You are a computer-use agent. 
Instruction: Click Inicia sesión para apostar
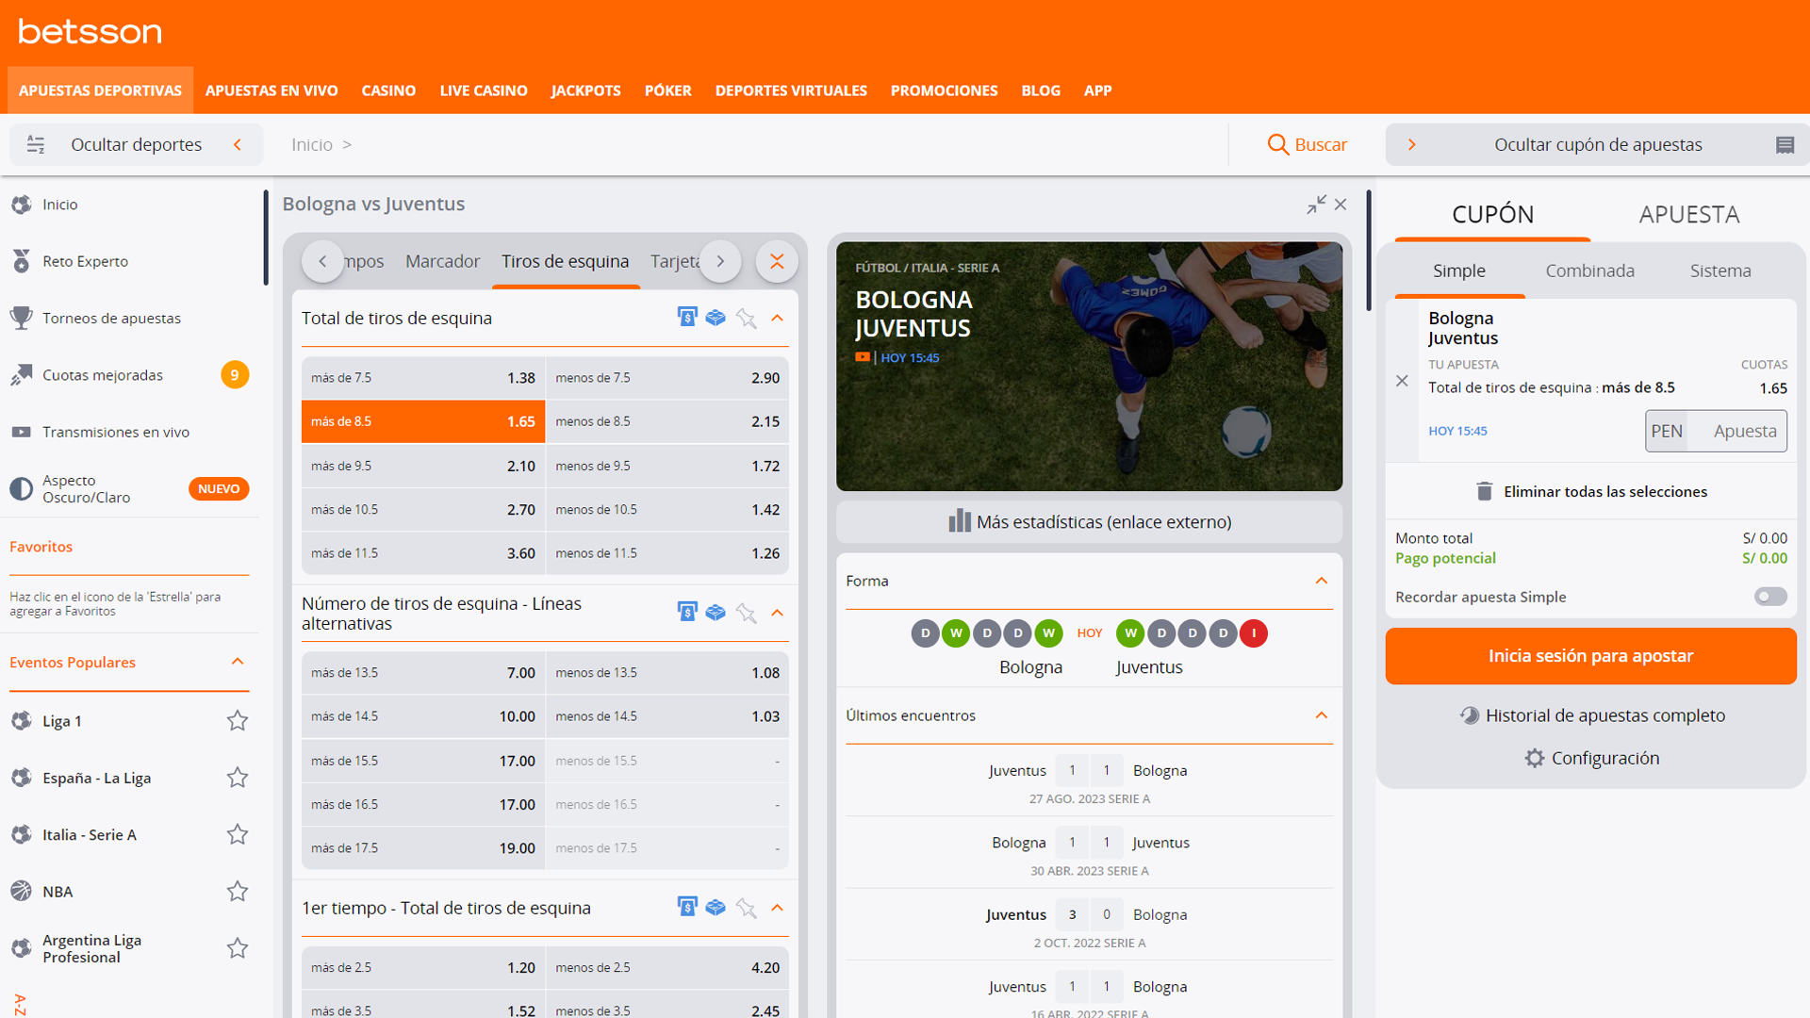coord(1590,656)
